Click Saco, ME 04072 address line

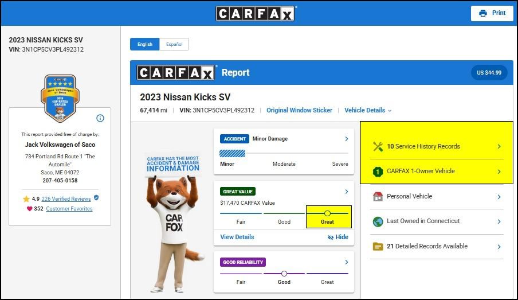tap(60, 173)
